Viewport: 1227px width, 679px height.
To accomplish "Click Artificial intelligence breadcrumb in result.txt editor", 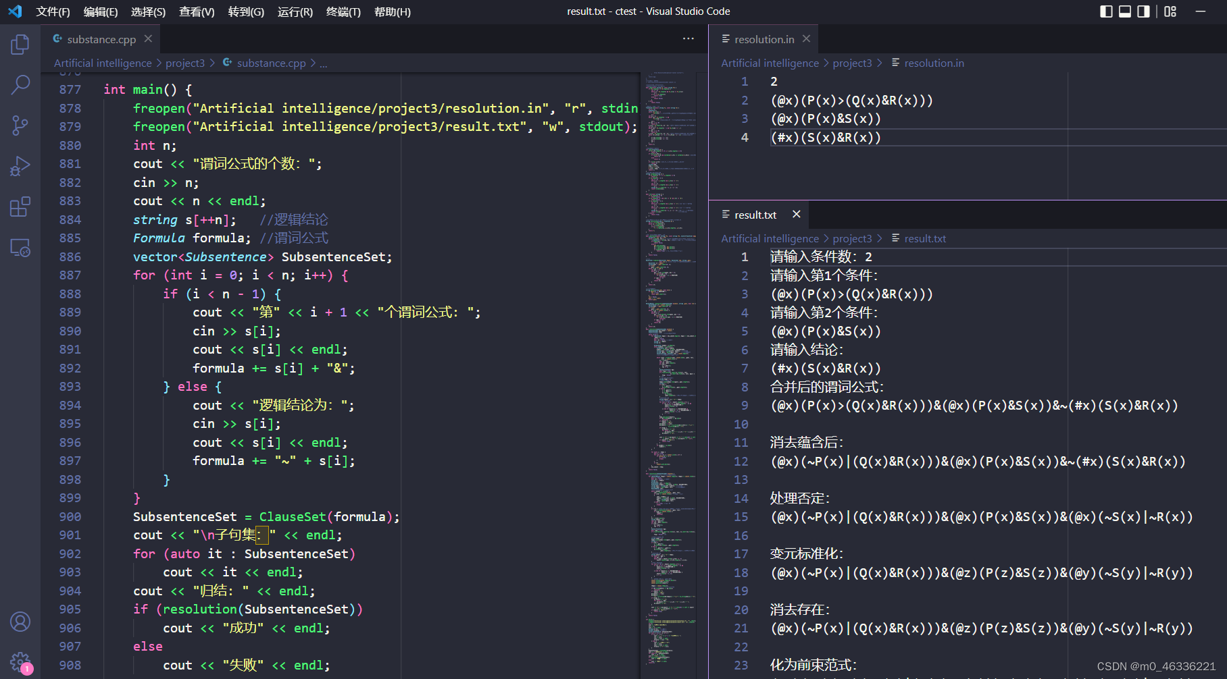I will pos(770,238).
